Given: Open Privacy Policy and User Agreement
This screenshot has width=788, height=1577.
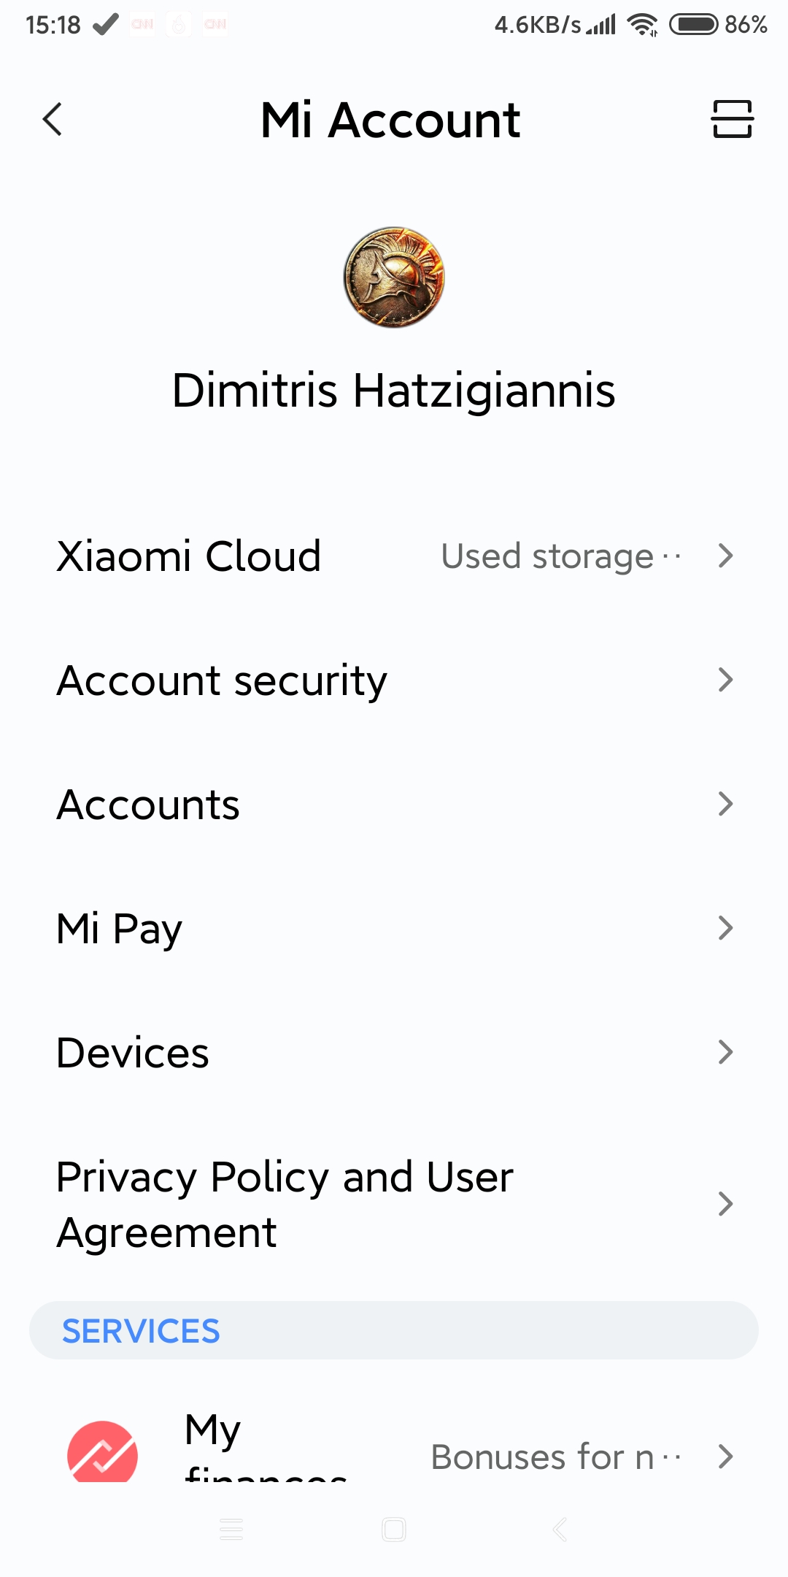Looking at the screenshot, I should point(285,1205).
